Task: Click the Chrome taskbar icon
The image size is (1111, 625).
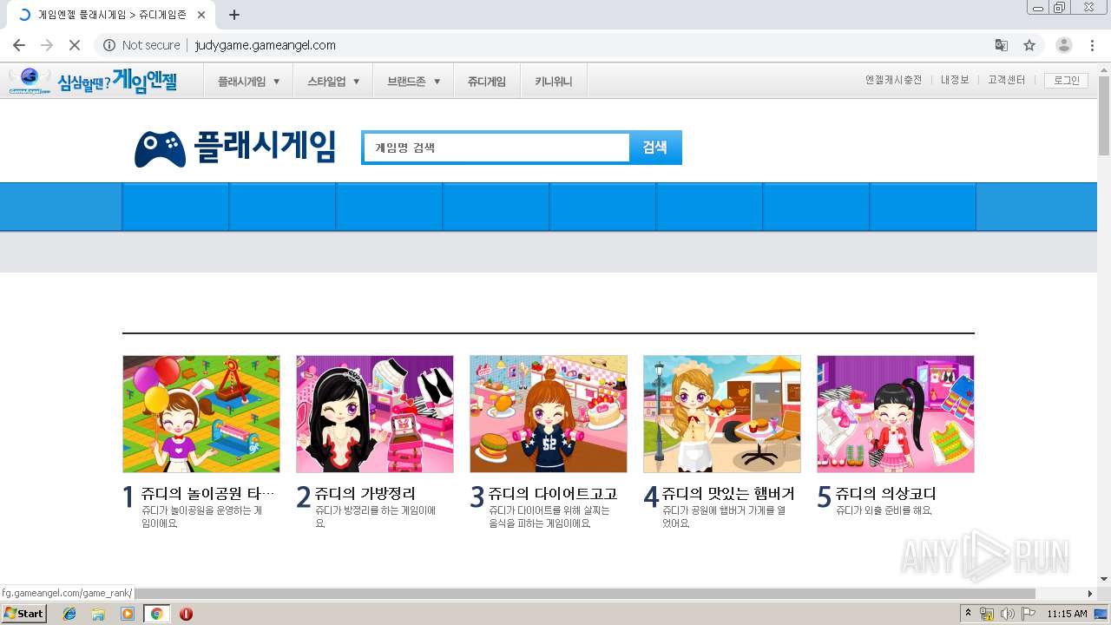Action: 156,614
